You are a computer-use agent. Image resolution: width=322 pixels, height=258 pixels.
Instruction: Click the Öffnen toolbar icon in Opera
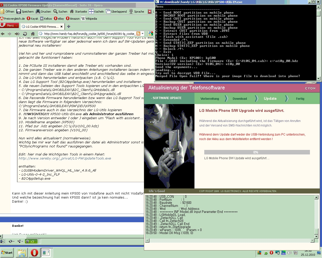click(3, 11)
